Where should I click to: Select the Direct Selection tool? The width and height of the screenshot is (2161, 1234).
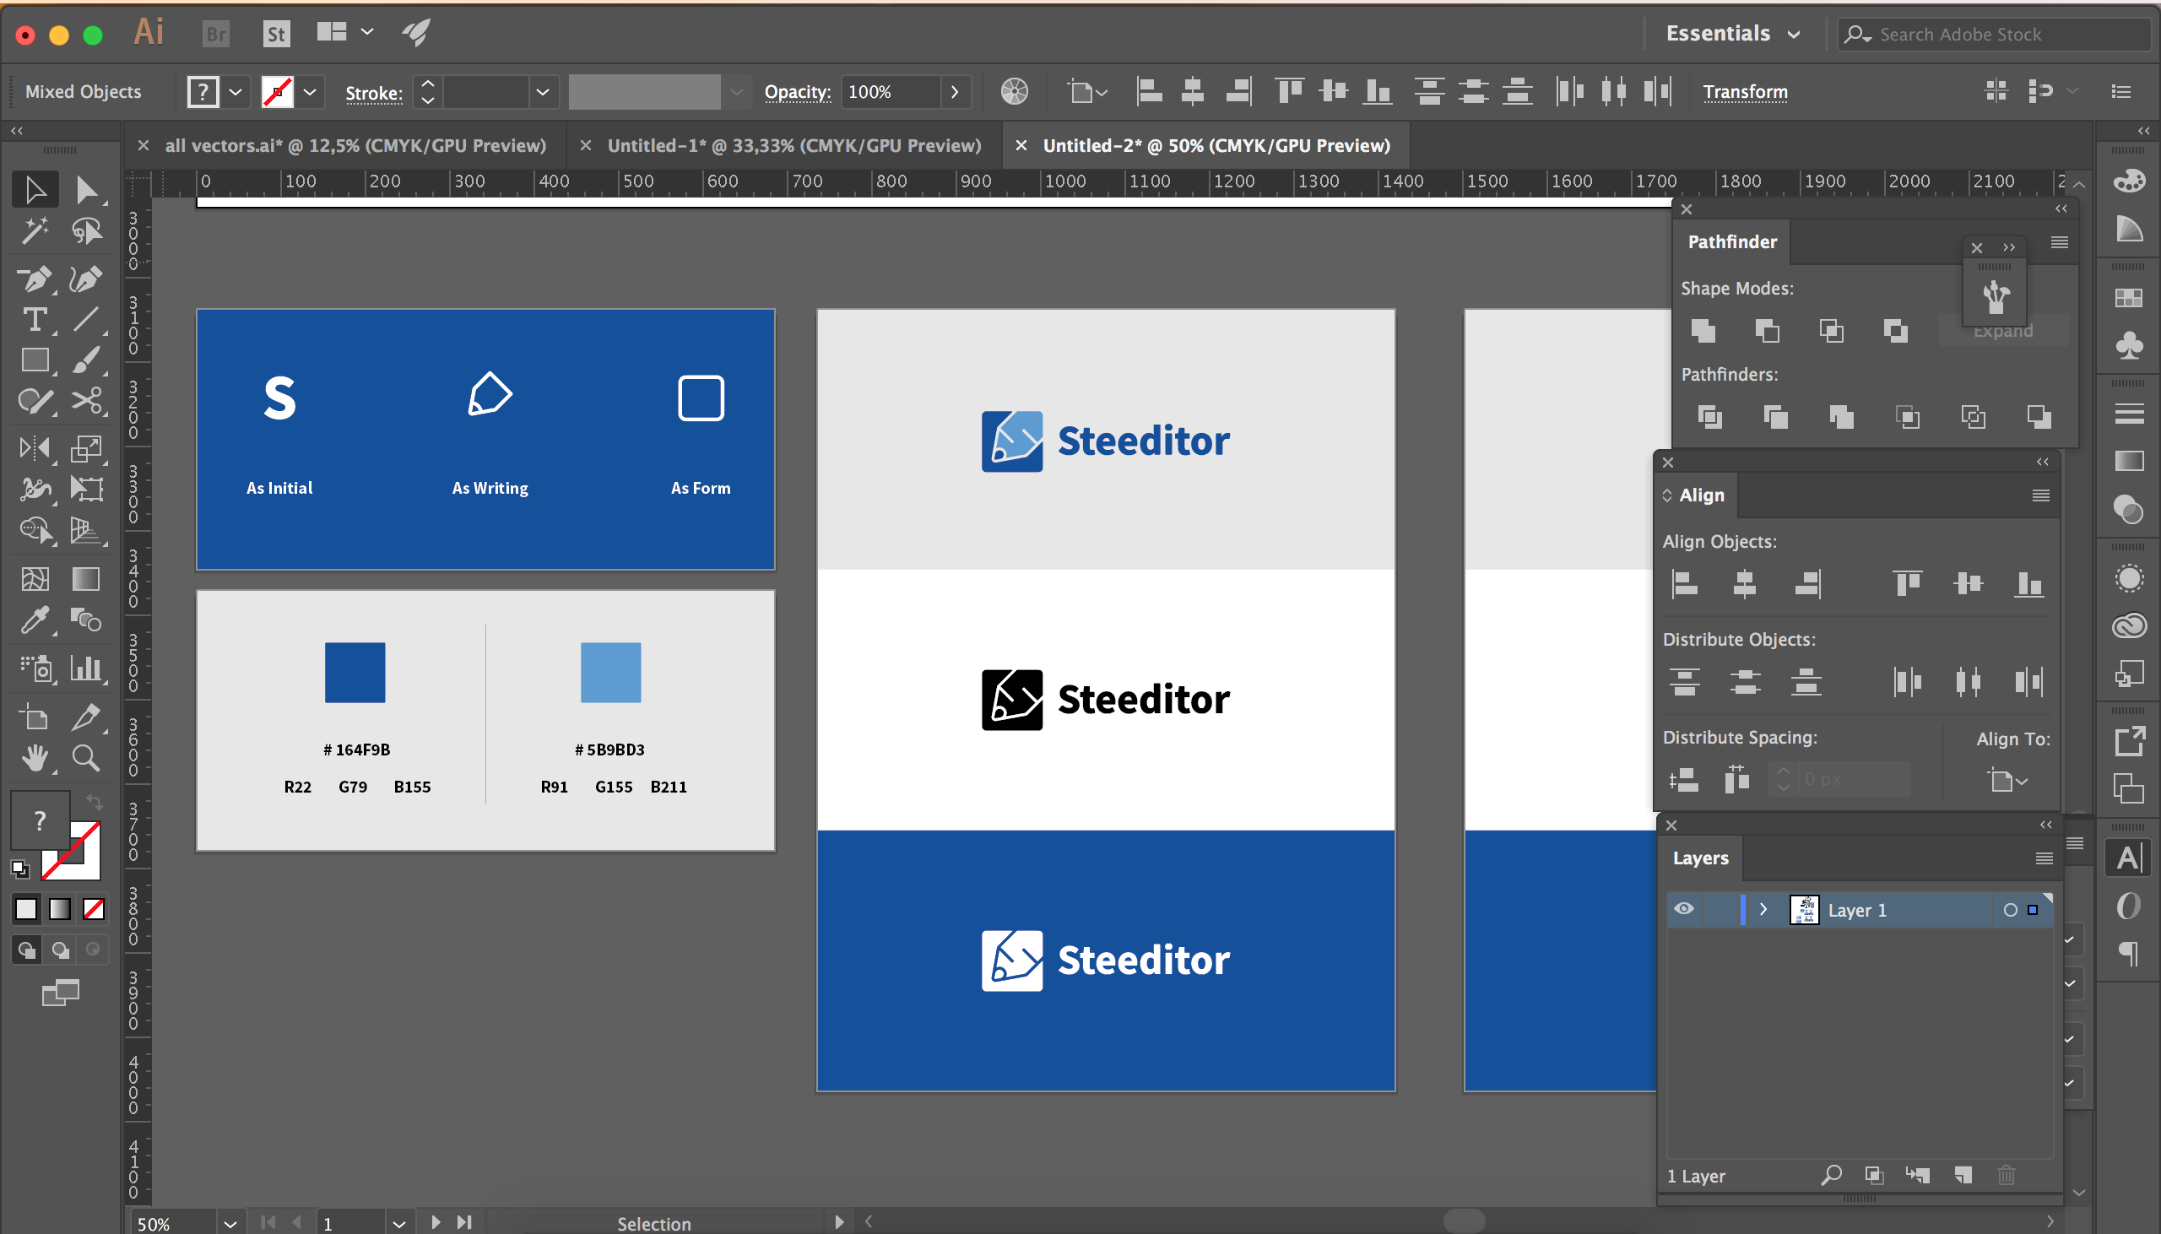[85, 190]
